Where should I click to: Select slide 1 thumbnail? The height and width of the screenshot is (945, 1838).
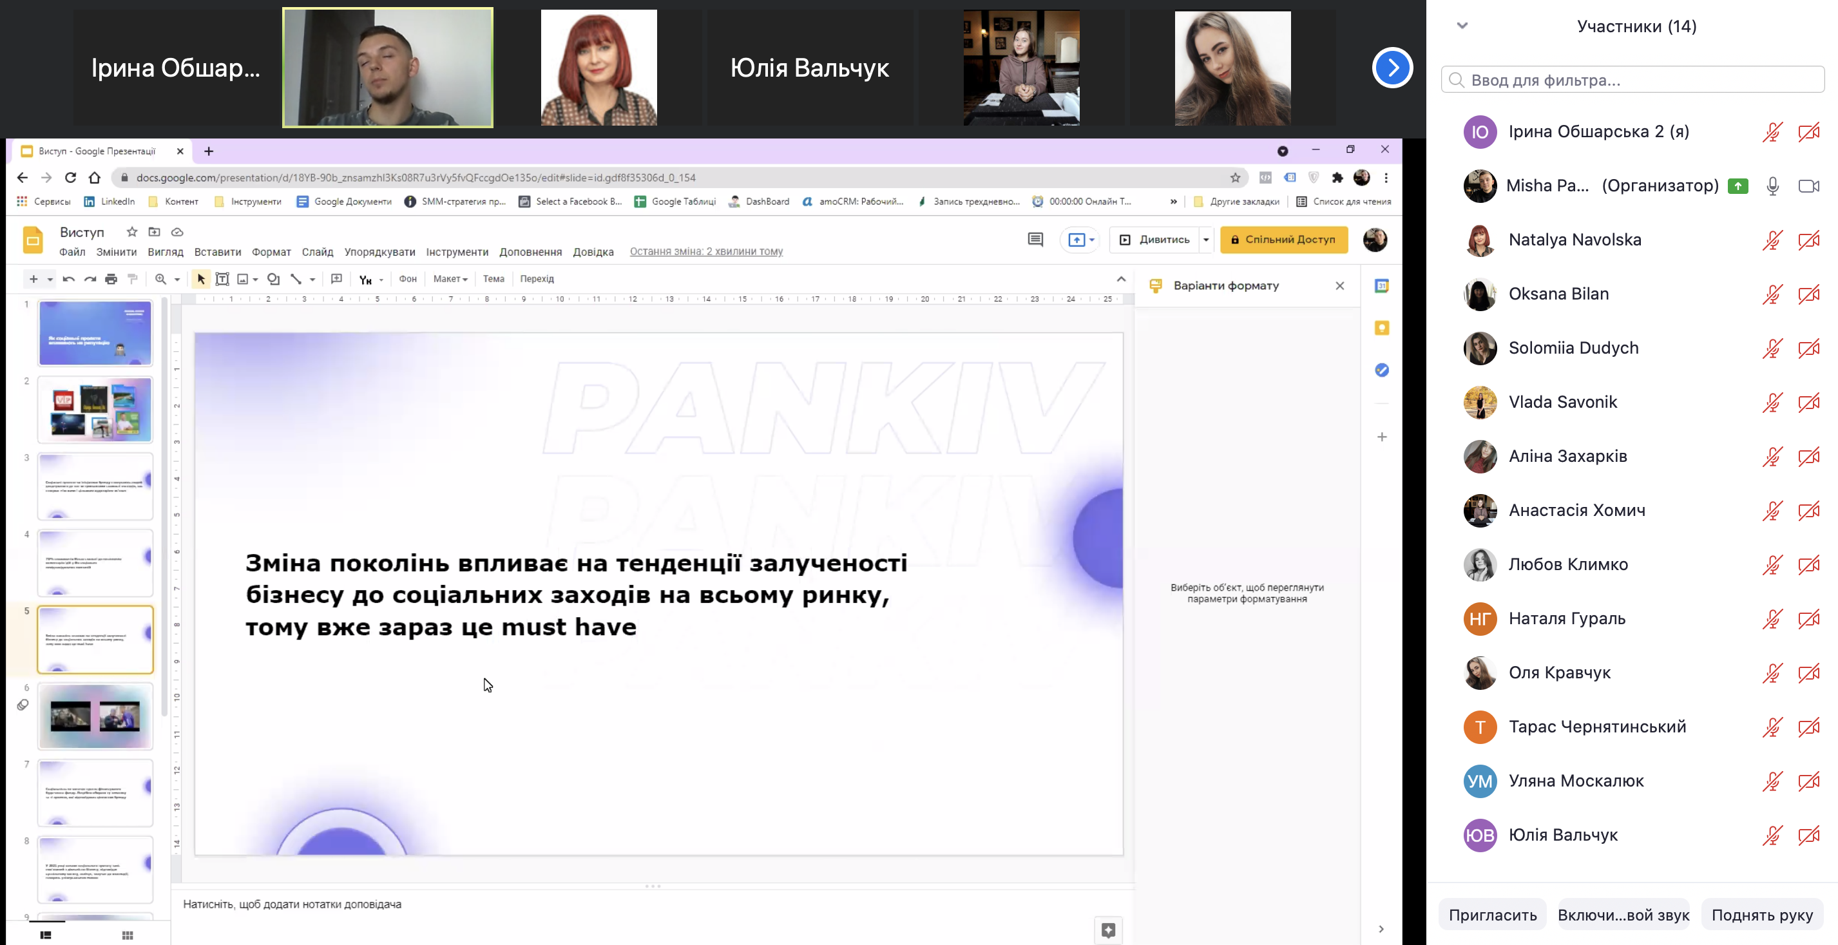click(x=95, y=333)
